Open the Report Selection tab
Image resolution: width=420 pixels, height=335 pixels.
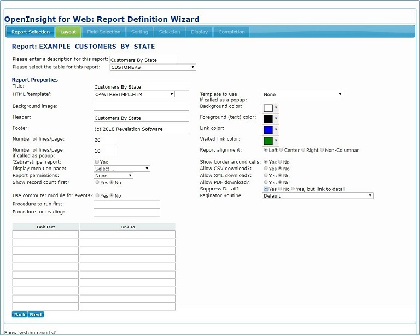[x=30, y=32]
